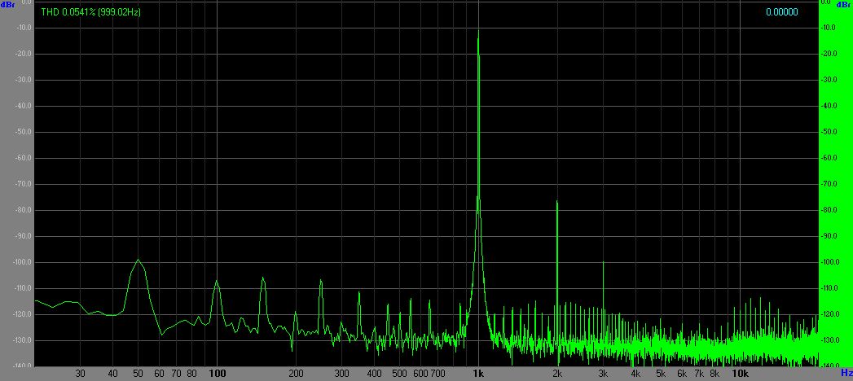Click the cyan 0.00000 value readout
This screenshot has height=381, width=853.
(782, 12)
